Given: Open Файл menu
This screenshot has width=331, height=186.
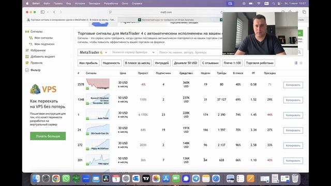Looking at the screenshot, I should click(47, 4).
